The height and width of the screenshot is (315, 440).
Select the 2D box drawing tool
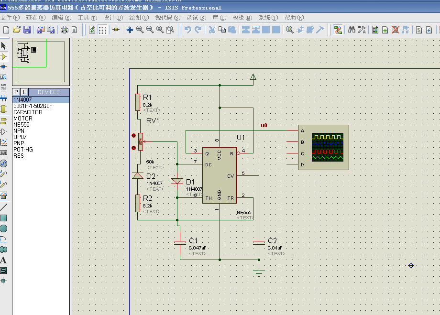[4, 218]
